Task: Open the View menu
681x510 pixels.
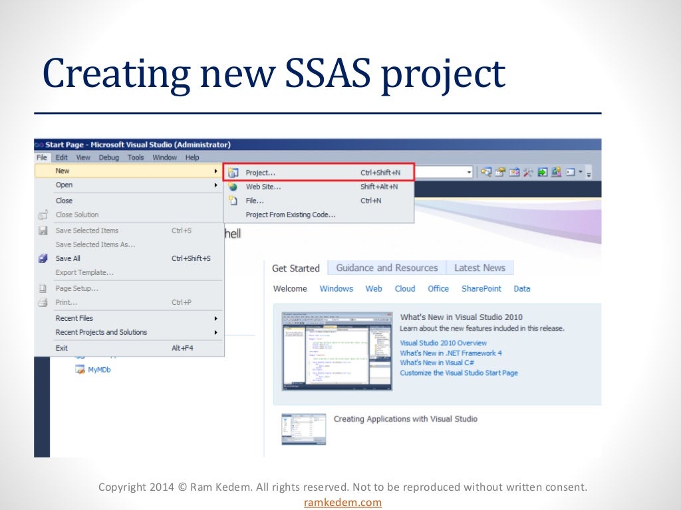Action: click(83, 157)
